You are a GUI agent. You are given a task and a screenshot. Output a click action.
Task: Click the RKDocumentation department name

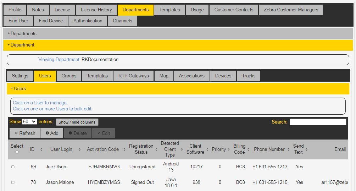pos(100,60)
